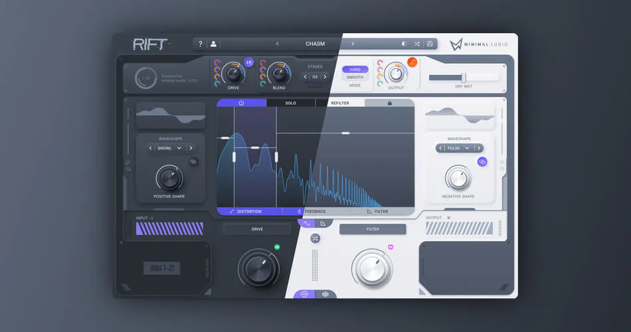631x332 pixels.
Task: Click the Minimal Audio logo
Action: point(478,44)
